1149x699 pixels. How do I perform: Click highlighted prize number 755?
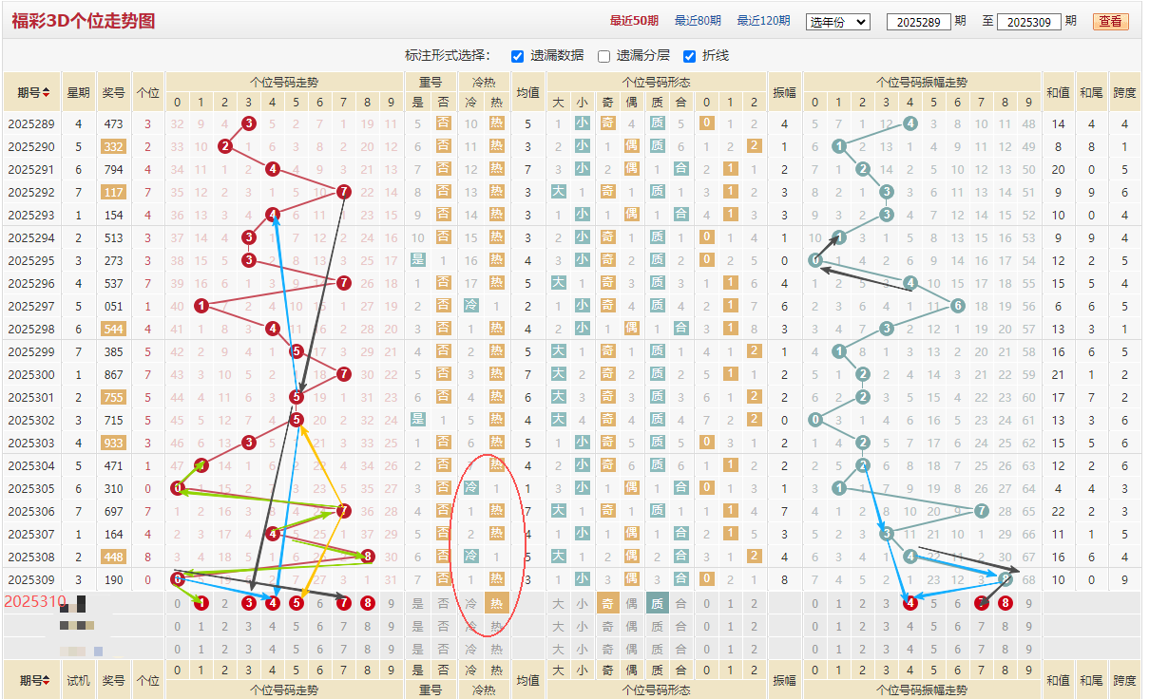[114, 397]
